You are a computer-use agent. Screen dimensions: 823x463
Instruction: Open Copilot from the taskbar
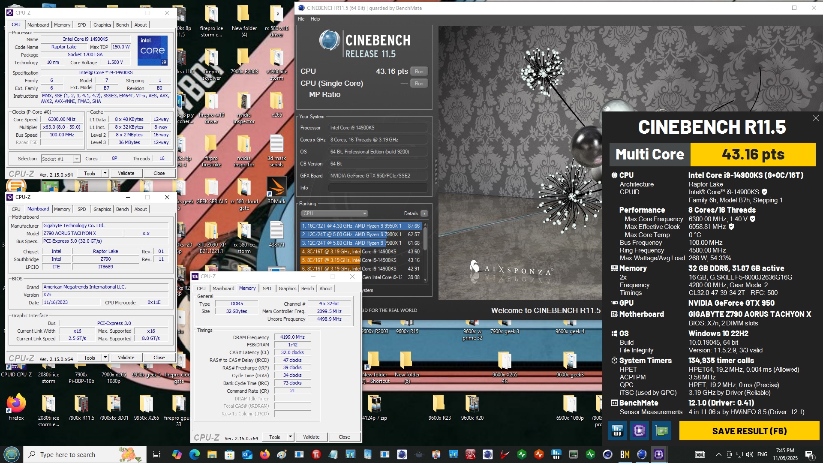[x=177, y=454]
